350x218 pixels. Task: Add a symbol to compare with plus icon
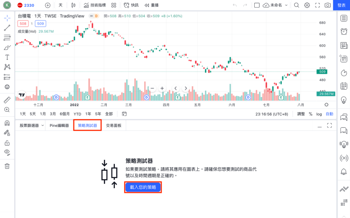coord(48,5)
